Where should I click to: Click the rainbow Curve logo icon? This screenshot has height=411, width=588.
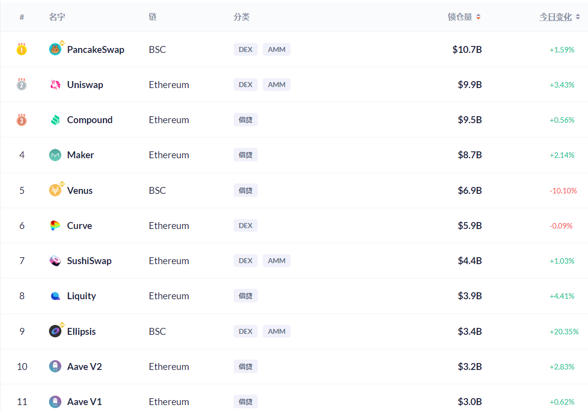[55, 226]
